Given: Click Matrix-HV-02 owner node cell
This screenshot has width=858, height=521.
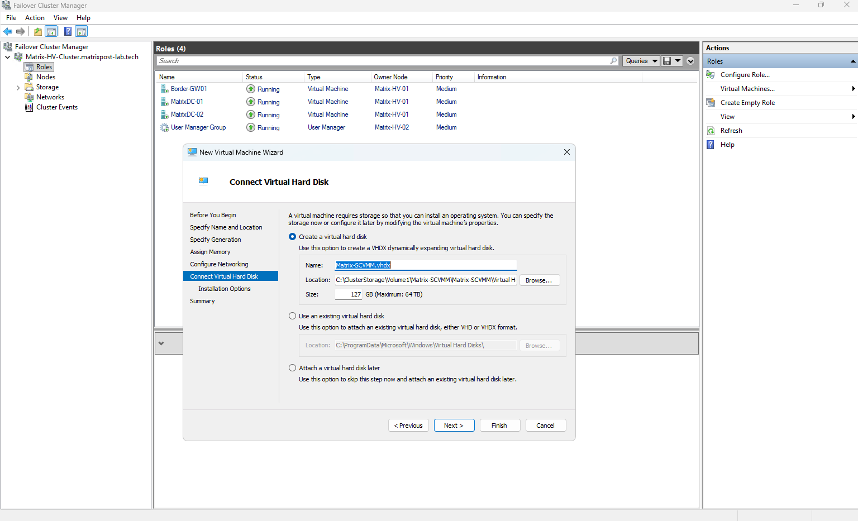Looking at the screenshot, I should click(x=392, y=127).
